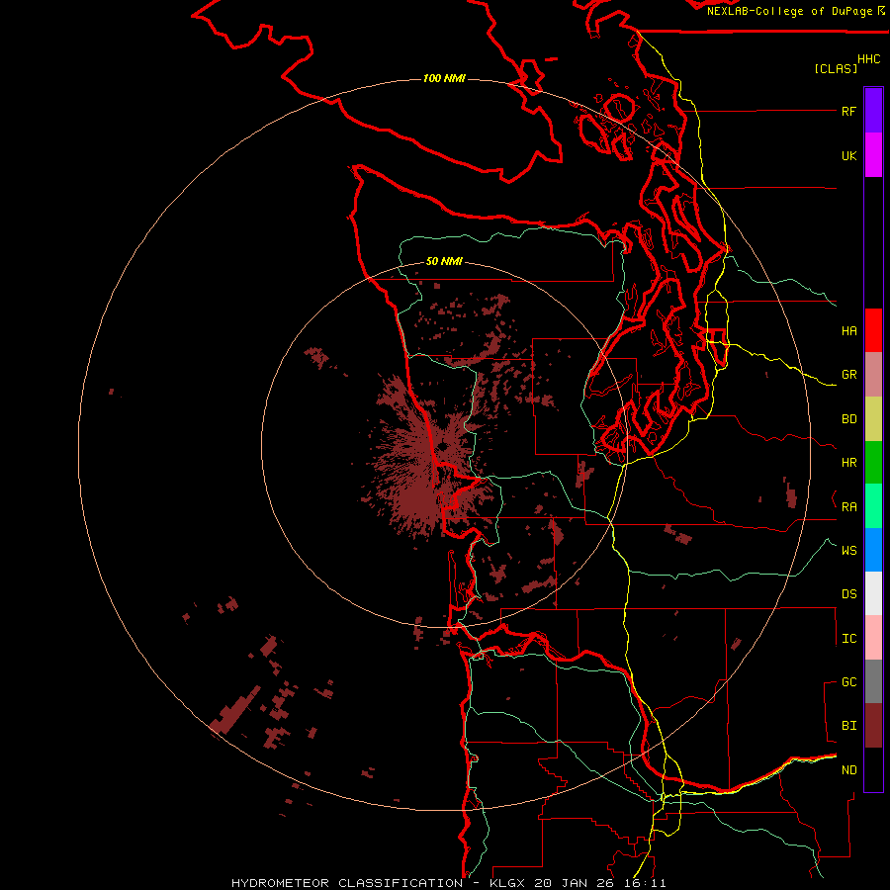This screenshot has width=890, height=890.
Task: Click the ND black legend swatch
Action: pyautogui.click(x=873, y=769)
